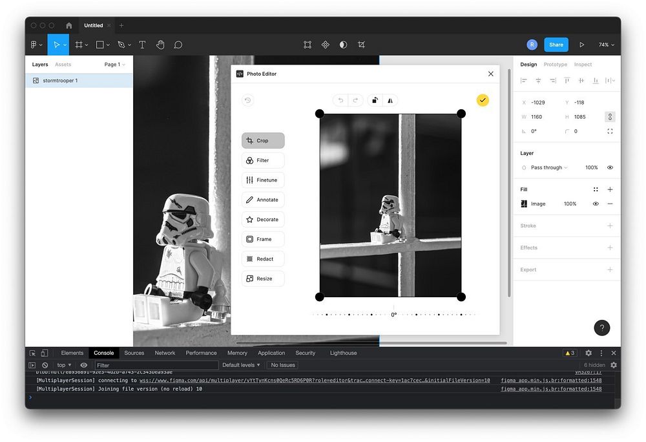646x442 pixels.
Task: Open the top context dropdown in console
Action: pos(64,365)
